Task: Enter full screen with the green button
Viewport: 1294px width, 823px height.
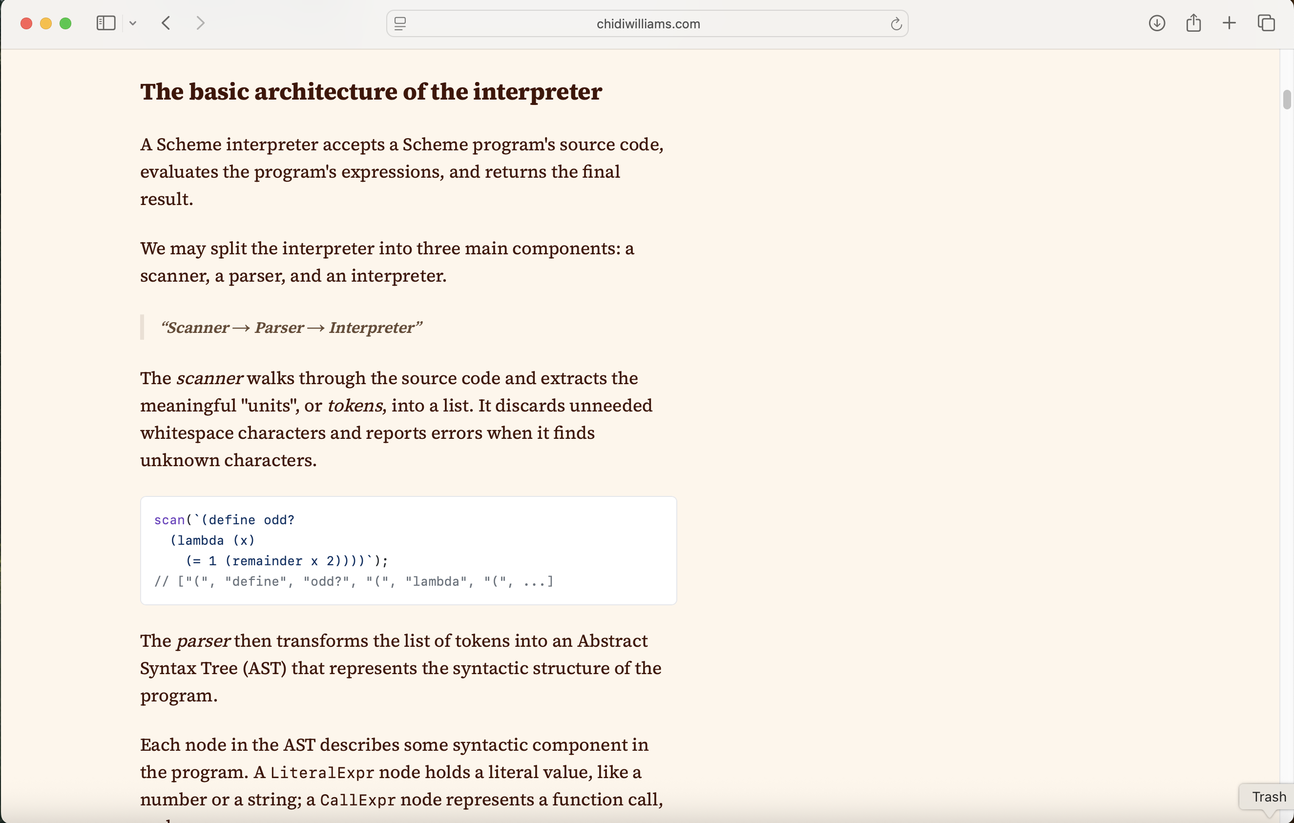Action: point(66,23)
